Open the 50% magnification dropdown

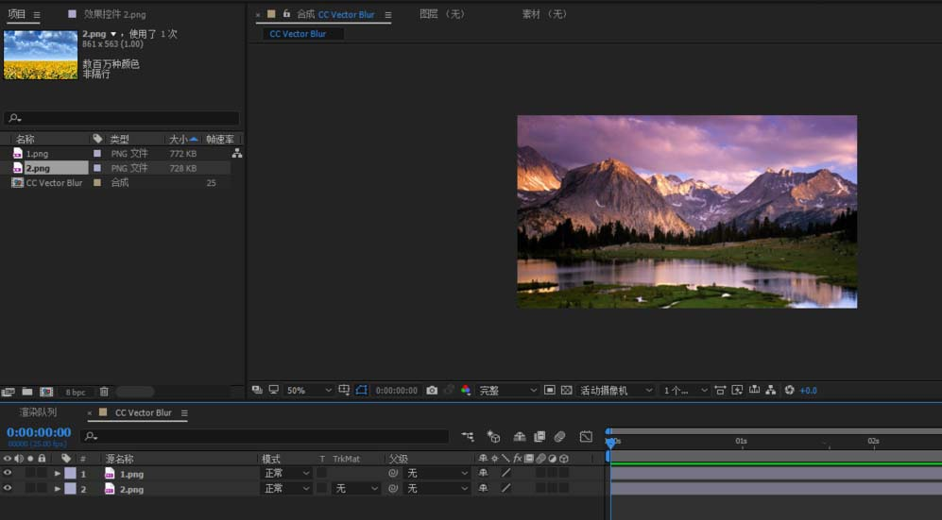308,391
